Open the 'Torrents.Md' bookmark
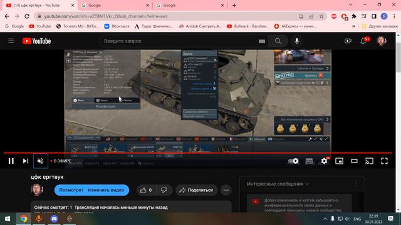401x225 pixels. point(78,26)
